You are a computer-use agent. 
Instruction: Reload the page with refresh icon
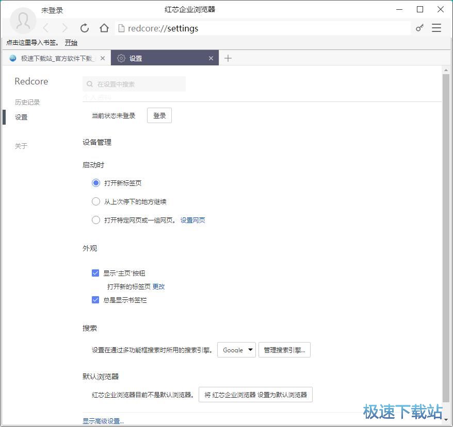click(x=85, y=28)
